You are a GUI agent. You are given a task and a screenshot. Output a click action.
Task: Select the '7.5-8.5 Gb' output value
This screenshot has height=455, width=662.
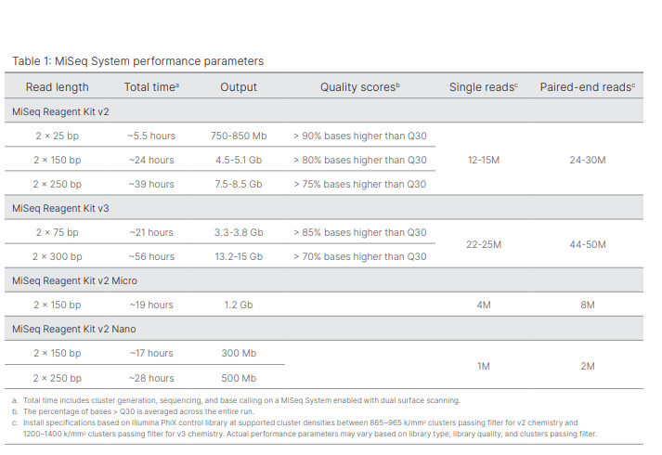pyautogui.click(x=239, y=184)
